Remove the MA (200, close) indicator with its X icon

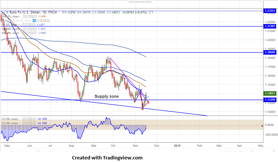(x=35, y=29)
